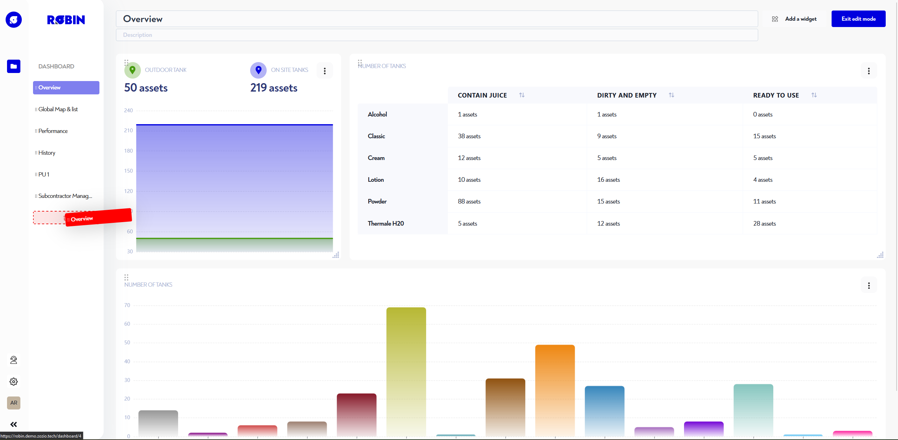The width and height of the screenshot is (898, 440).
Task: Open three-dot menu of bar chart widget
Action: click(869, 286)
